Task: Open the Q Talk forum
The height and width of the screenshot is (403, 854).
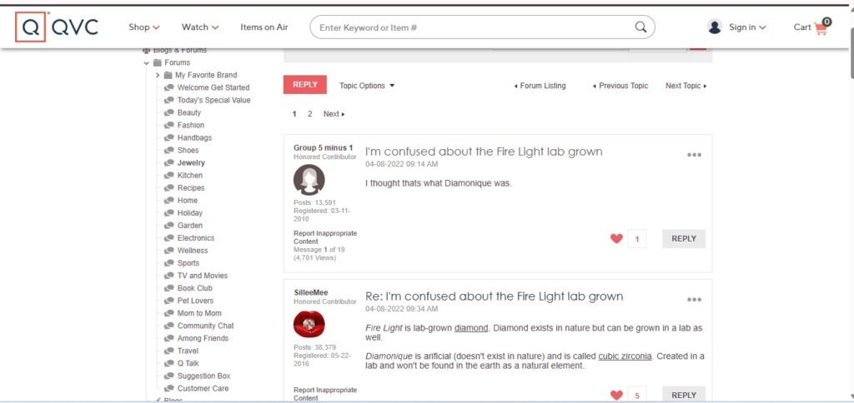Action: 188,363
